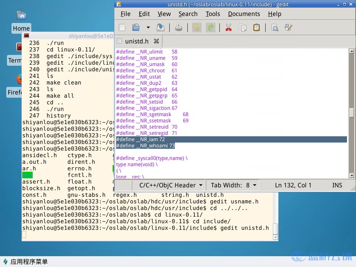The width and height of the screenshot is (356, 267).
Task: Open the Find search tool
Action: (x=275, y=27)
